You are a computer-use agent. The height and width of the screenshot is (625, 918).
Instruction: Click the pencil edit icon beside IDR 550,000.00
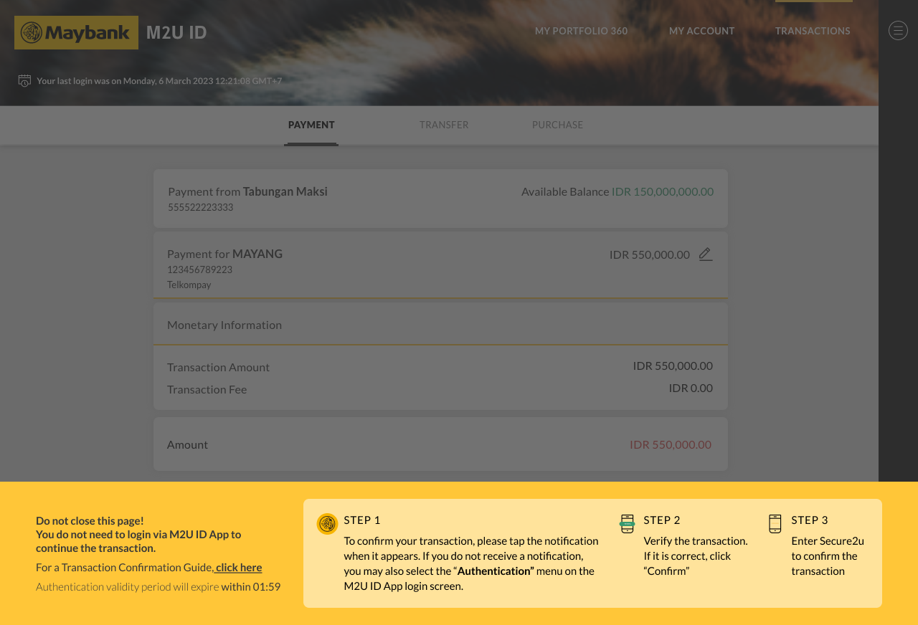click(706, 254)
